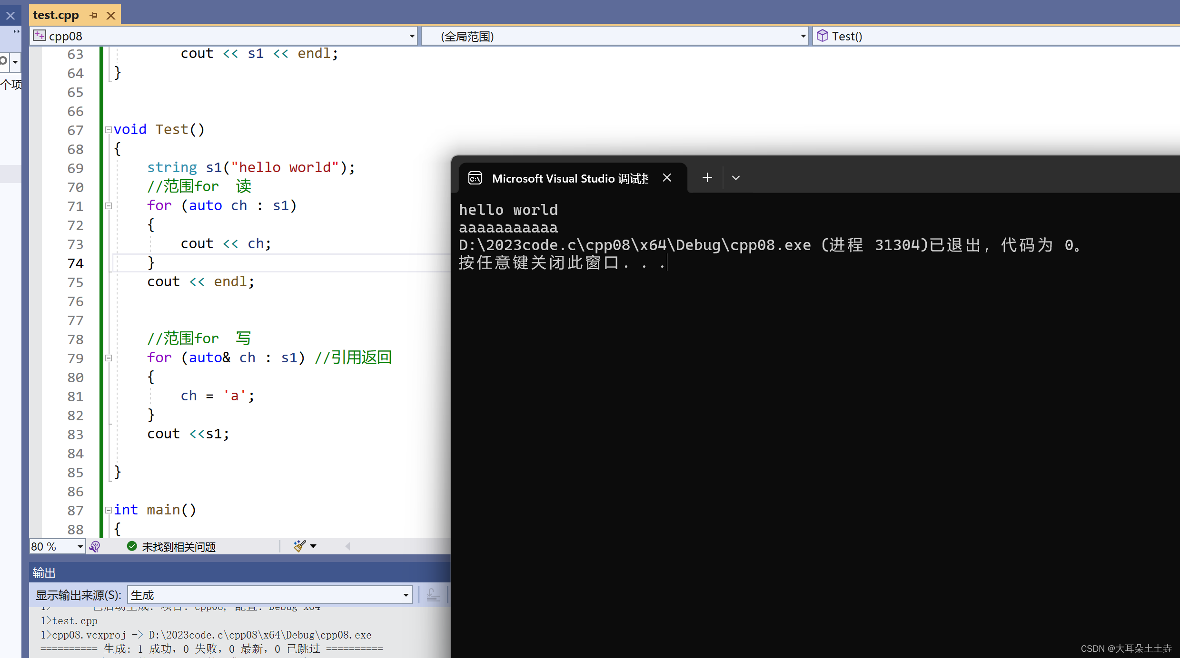Image resolution: width=1180 pixels, height=658 pixels.
Task: Collapse the int main() function
Action: click(109, 510)
